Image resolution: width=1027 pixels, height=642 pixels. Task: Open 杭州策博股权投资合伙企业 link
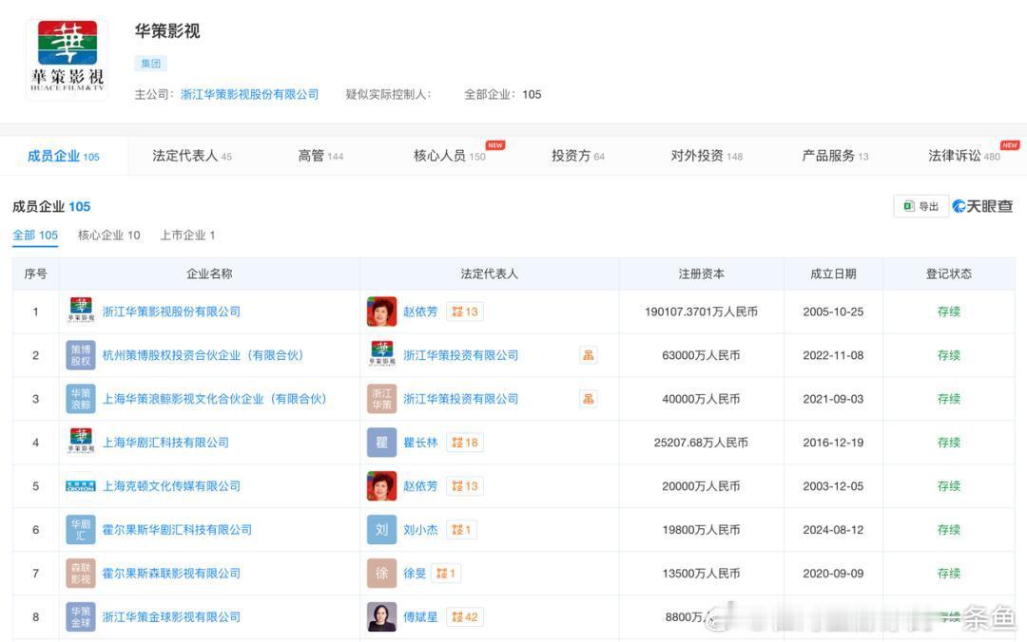pyautogui.click(x=203, y=355)
